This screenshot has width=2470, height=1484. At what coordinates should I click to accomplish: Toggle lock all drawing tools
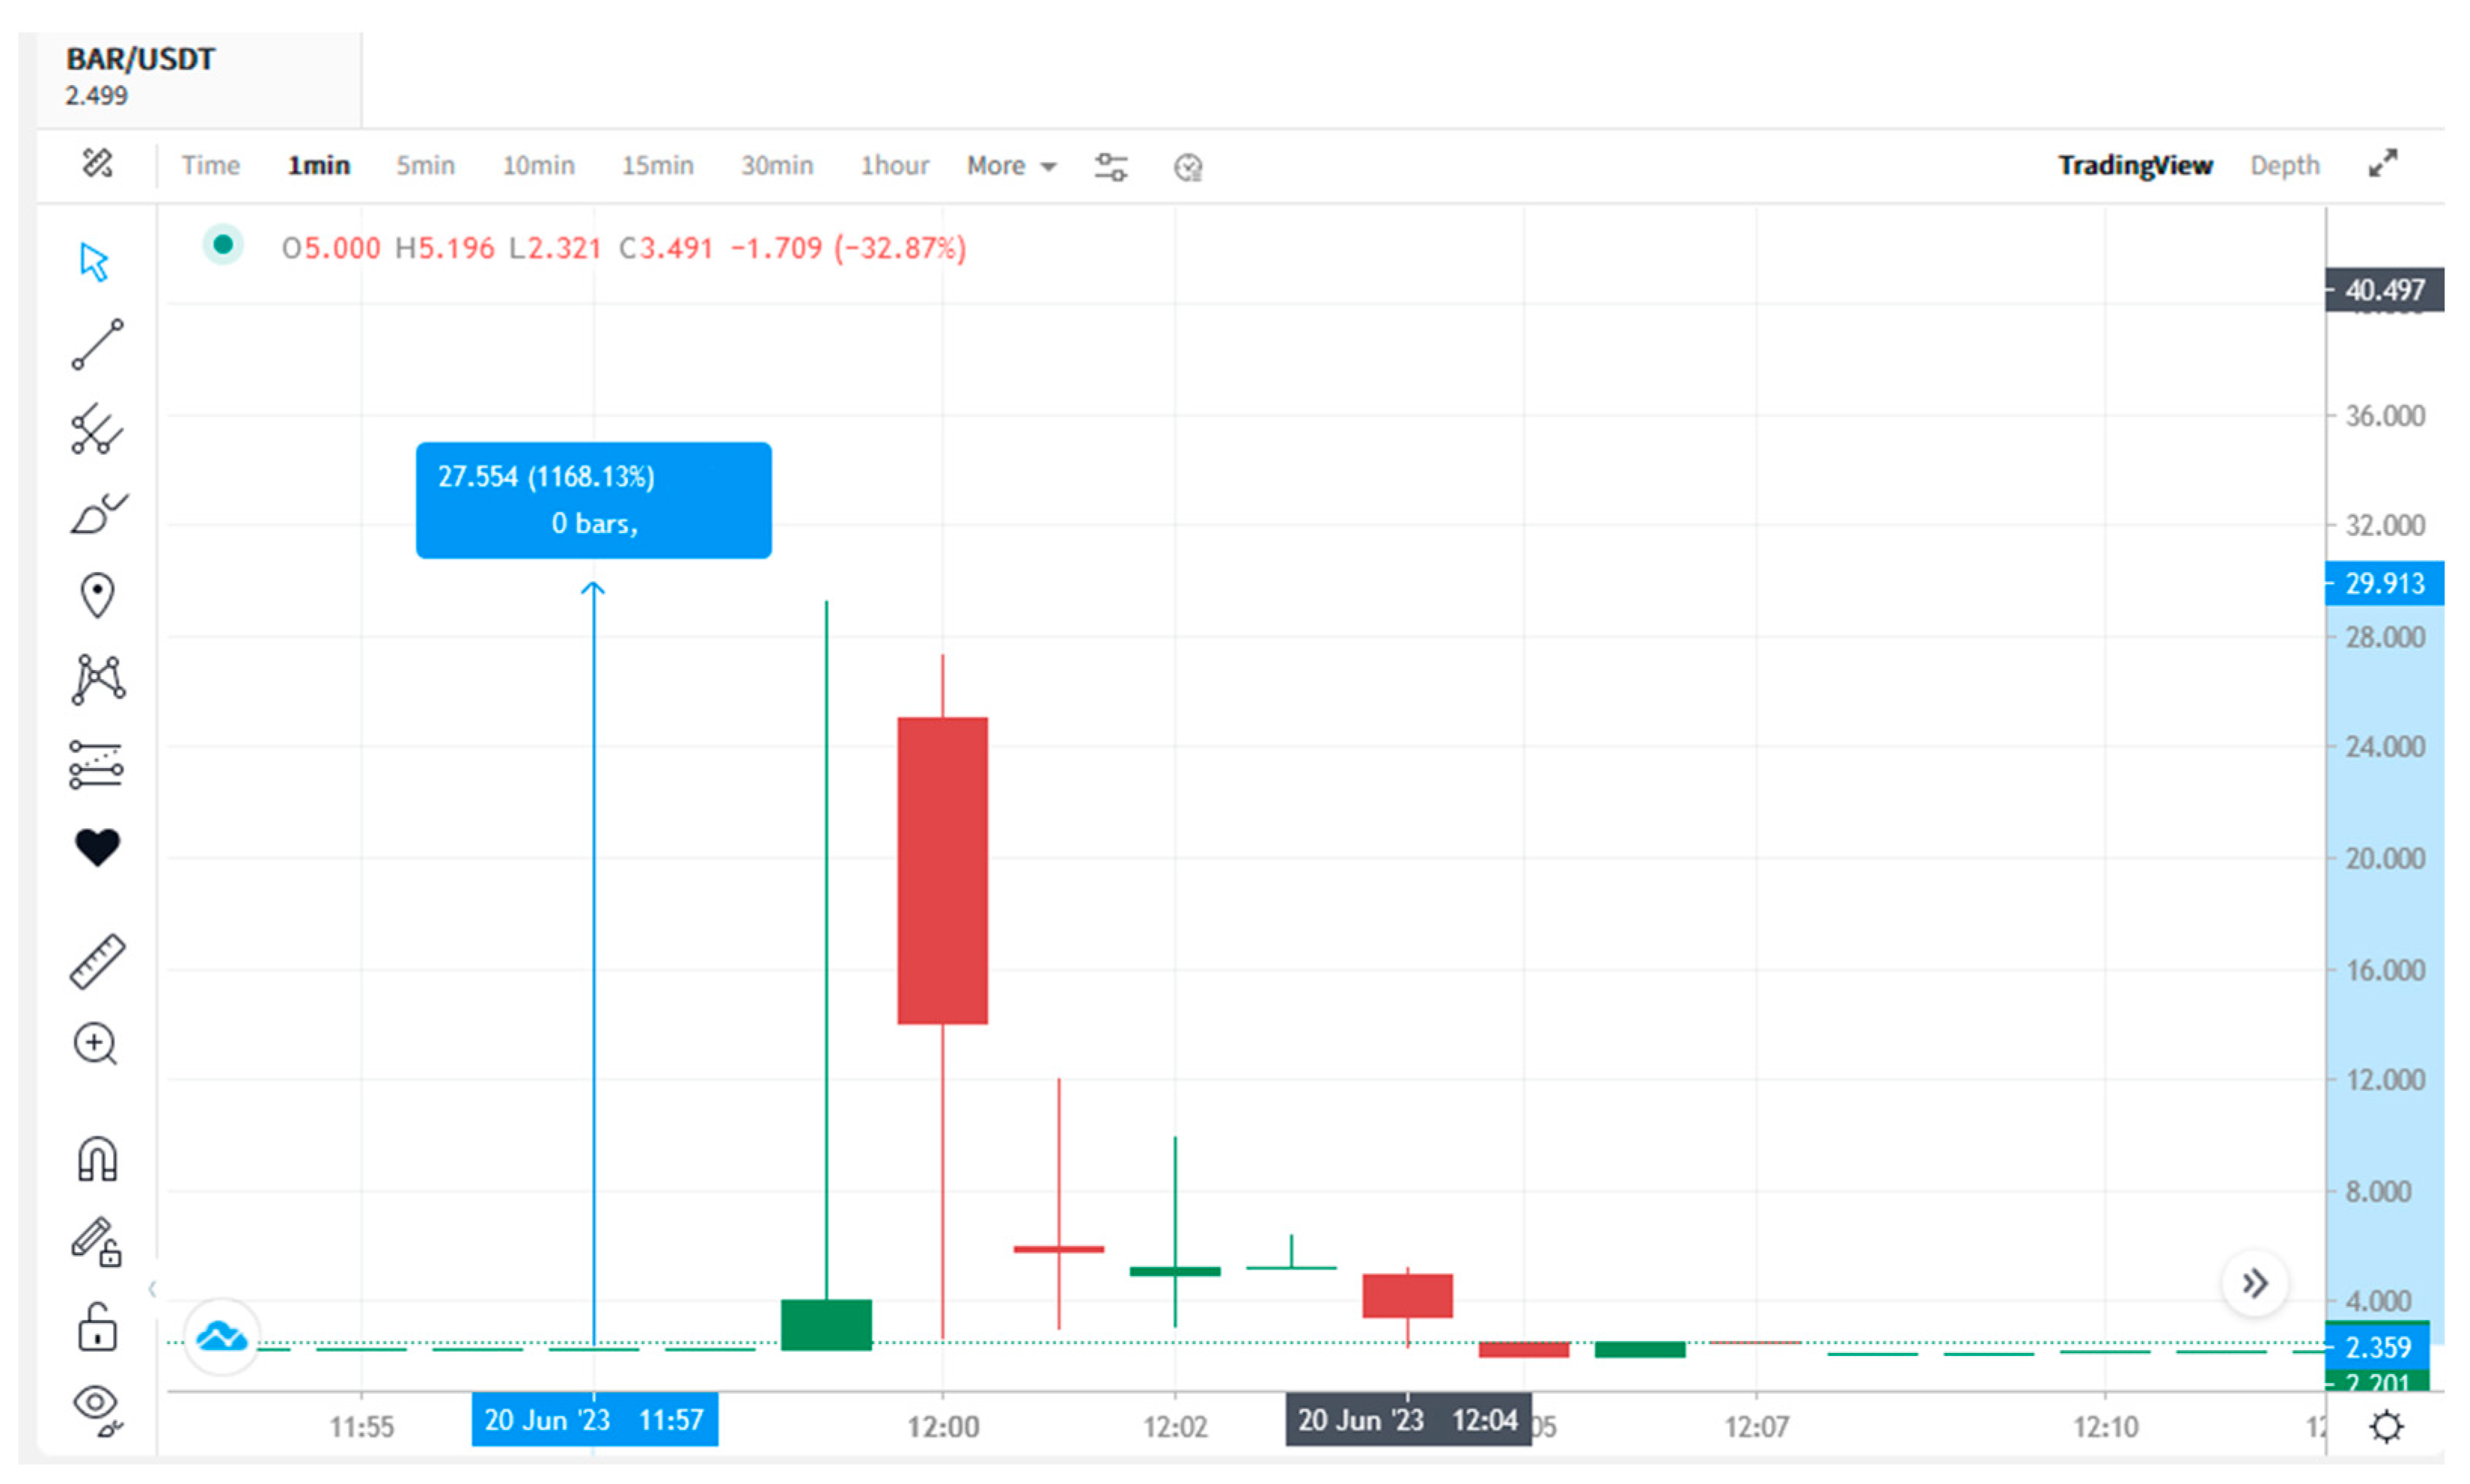click(97, 1328)
